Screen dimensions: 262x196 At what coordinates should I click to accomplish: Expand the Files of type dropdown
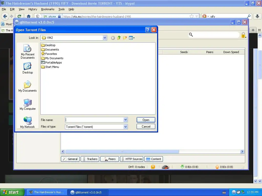[x=125, y=127]
